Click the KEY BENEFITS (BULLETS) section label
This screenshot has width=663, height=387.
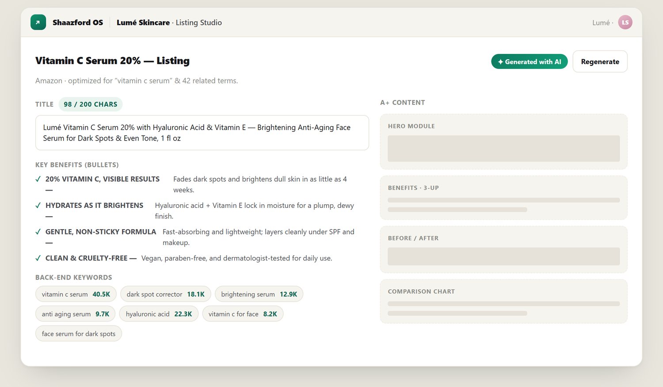pos(77,165)
